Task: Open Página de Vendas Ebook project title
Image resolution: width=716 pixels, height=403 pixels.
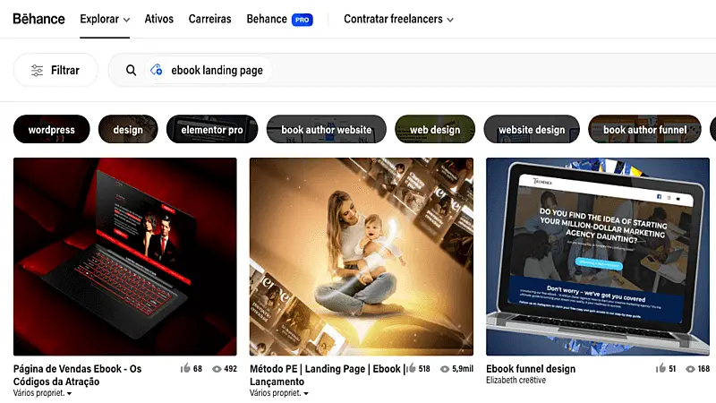Action: tap(78, 375)
